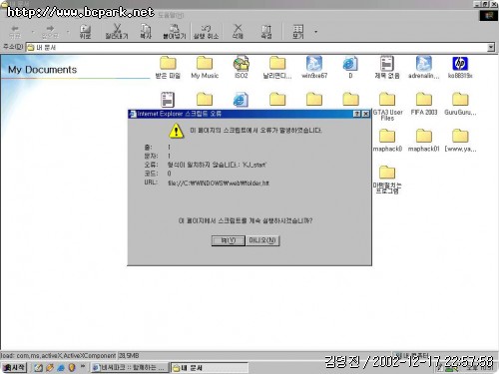The height and width of the screenshot is (374, 499).
Task: Undo last action with 실행 취소 icon
Action: click(206, 32)
